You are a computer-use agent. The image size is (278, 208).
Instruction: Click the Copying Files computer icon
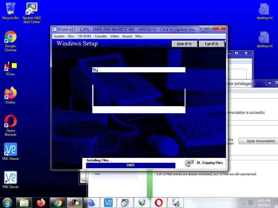[x=189, y=163]
